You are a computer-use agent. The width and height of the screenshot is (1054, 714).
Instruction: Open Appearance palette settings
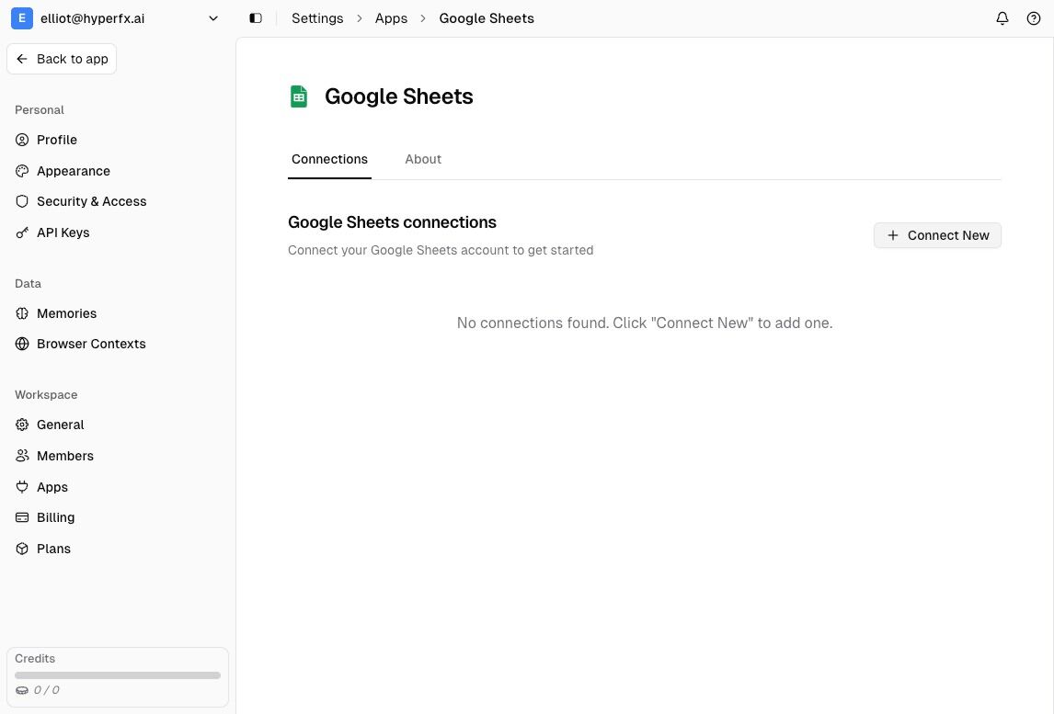coord(73,171)
